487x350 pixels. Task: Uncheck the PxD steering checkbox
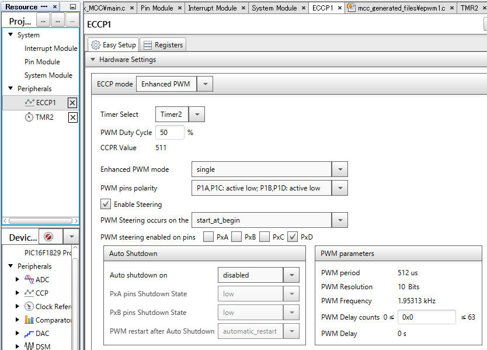click(x=293, y=237)
